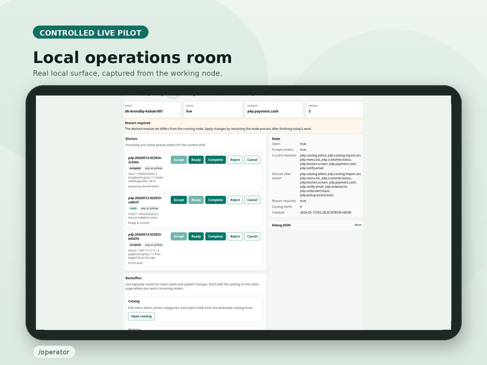
Task: Cancel order ending 2c2e6a
Action: [252, 160]
